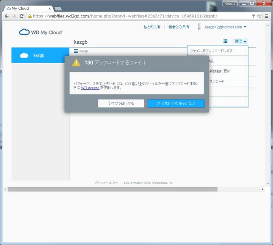
Task: Open the WD Access link
Action: [x=90, y=88]
